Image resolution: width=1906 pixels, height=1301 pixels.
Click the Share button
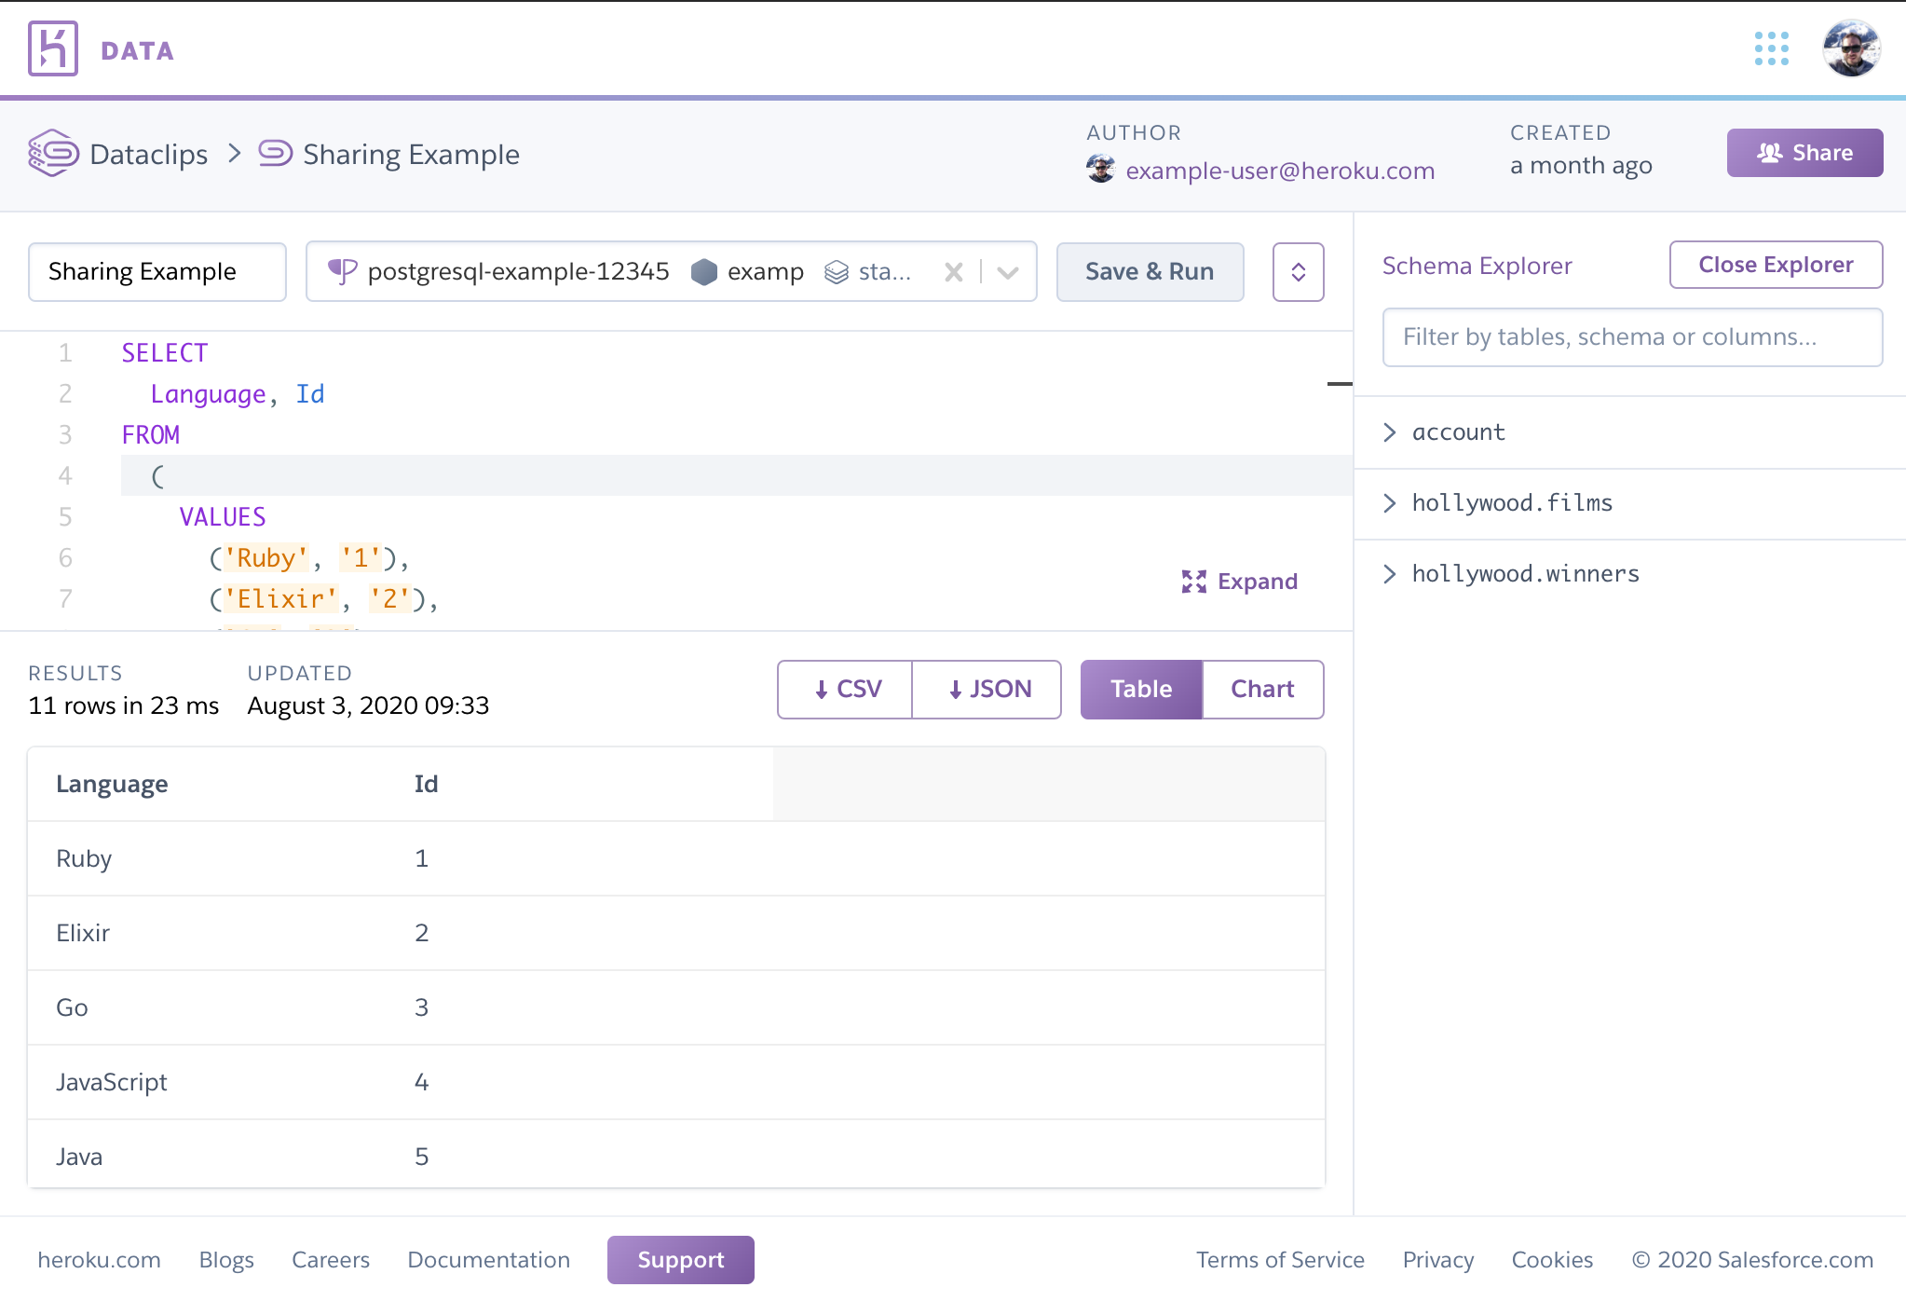tap(1804, 153)
